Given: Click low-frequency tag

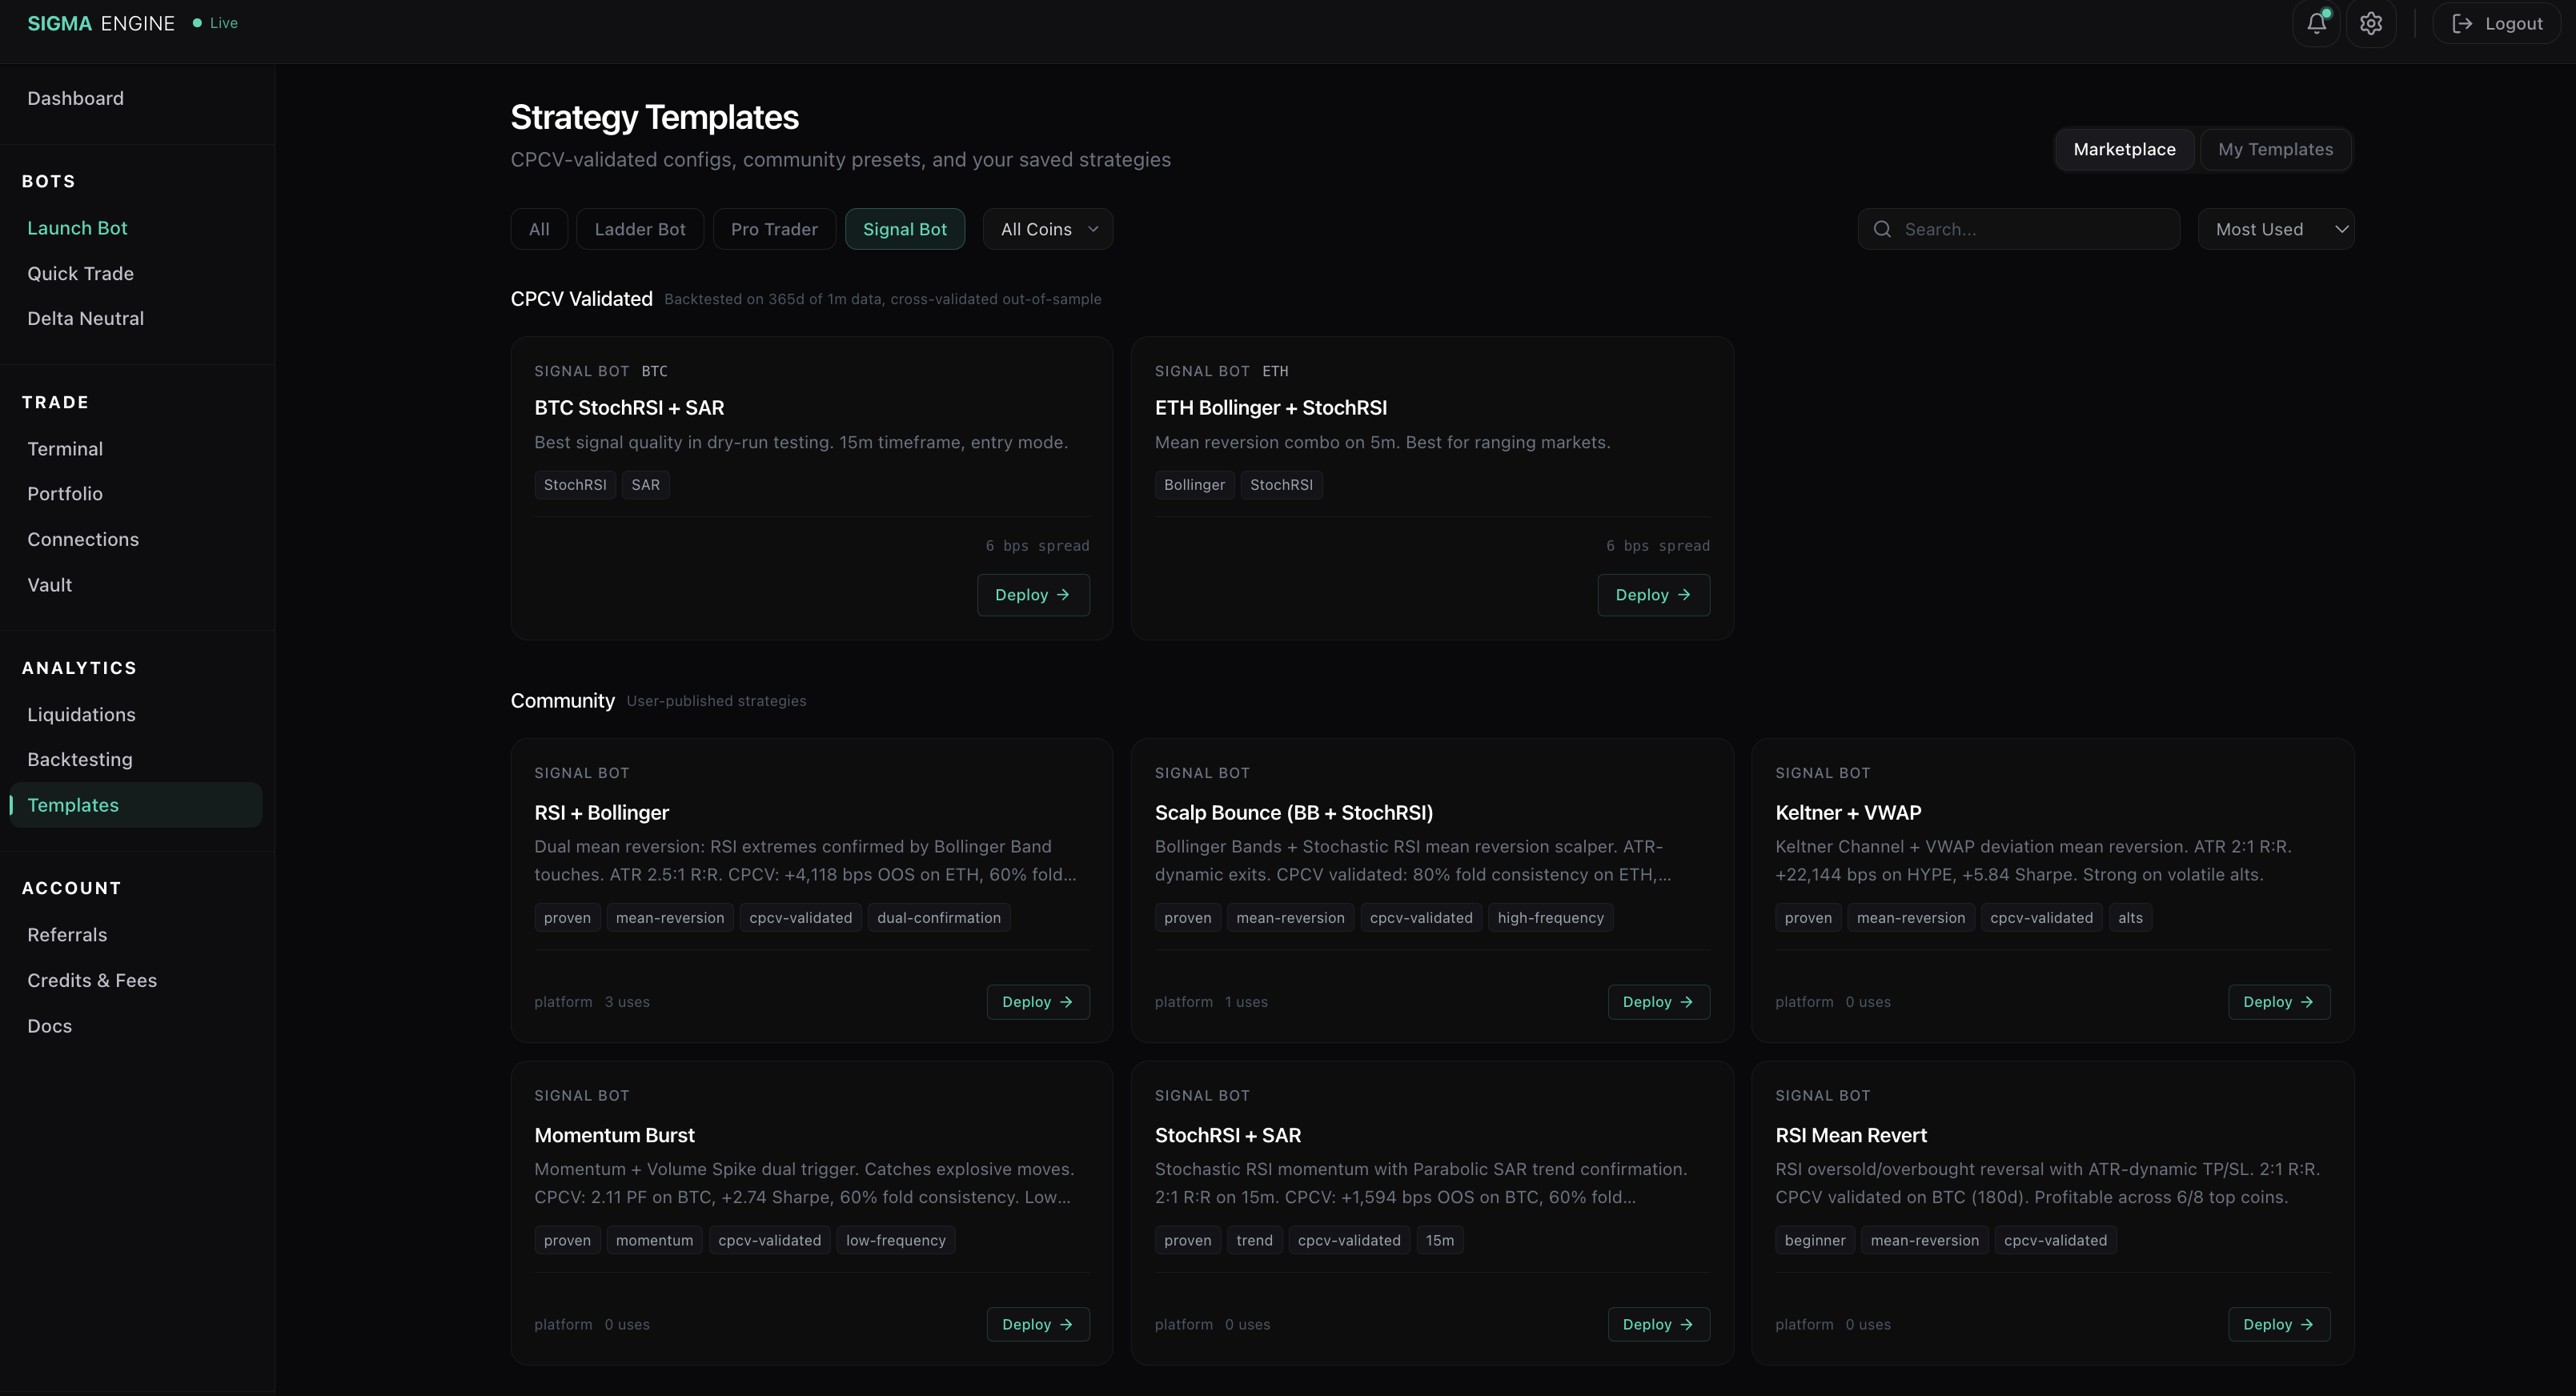Looking at the screenshot, I should pos(896,1240).
